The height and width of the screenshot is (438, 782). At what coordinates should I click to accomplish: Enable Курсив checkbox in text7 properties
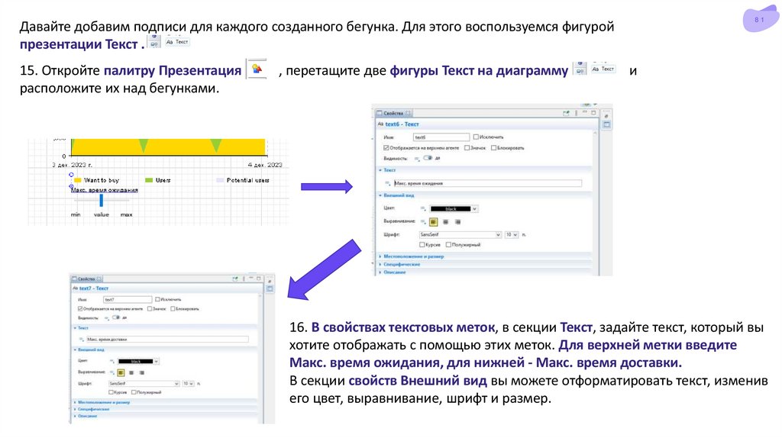pos(111,392)
